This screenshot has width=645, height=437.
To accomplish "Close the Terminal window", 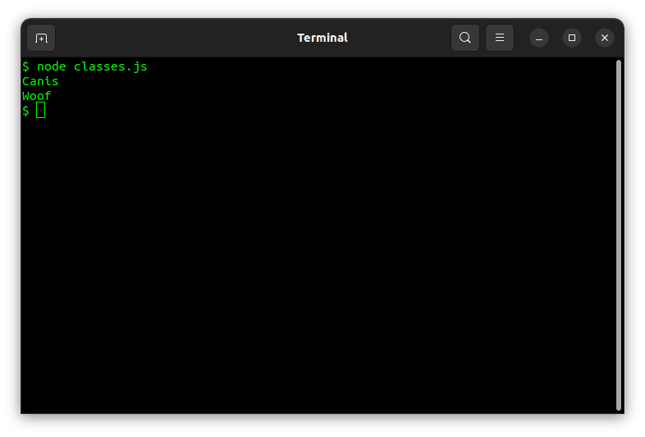I will click(605, 38).
